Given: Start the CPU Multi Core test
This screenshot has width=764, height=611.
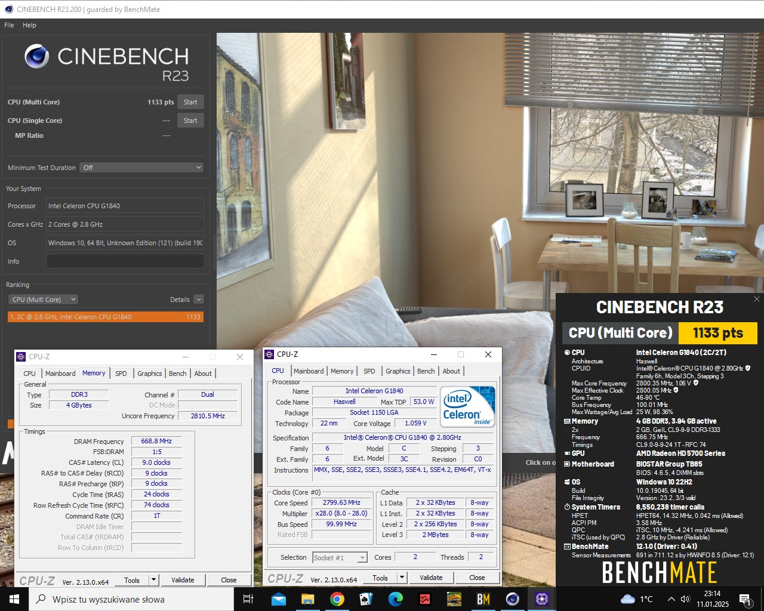Looking at the screenshot, I should pyautogui.click(x=190, y=102).
